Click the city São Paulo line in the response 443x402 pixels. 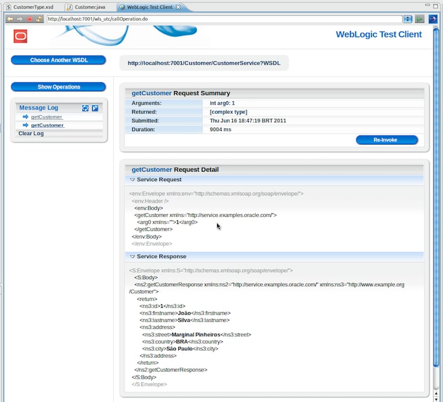(180, 349)
